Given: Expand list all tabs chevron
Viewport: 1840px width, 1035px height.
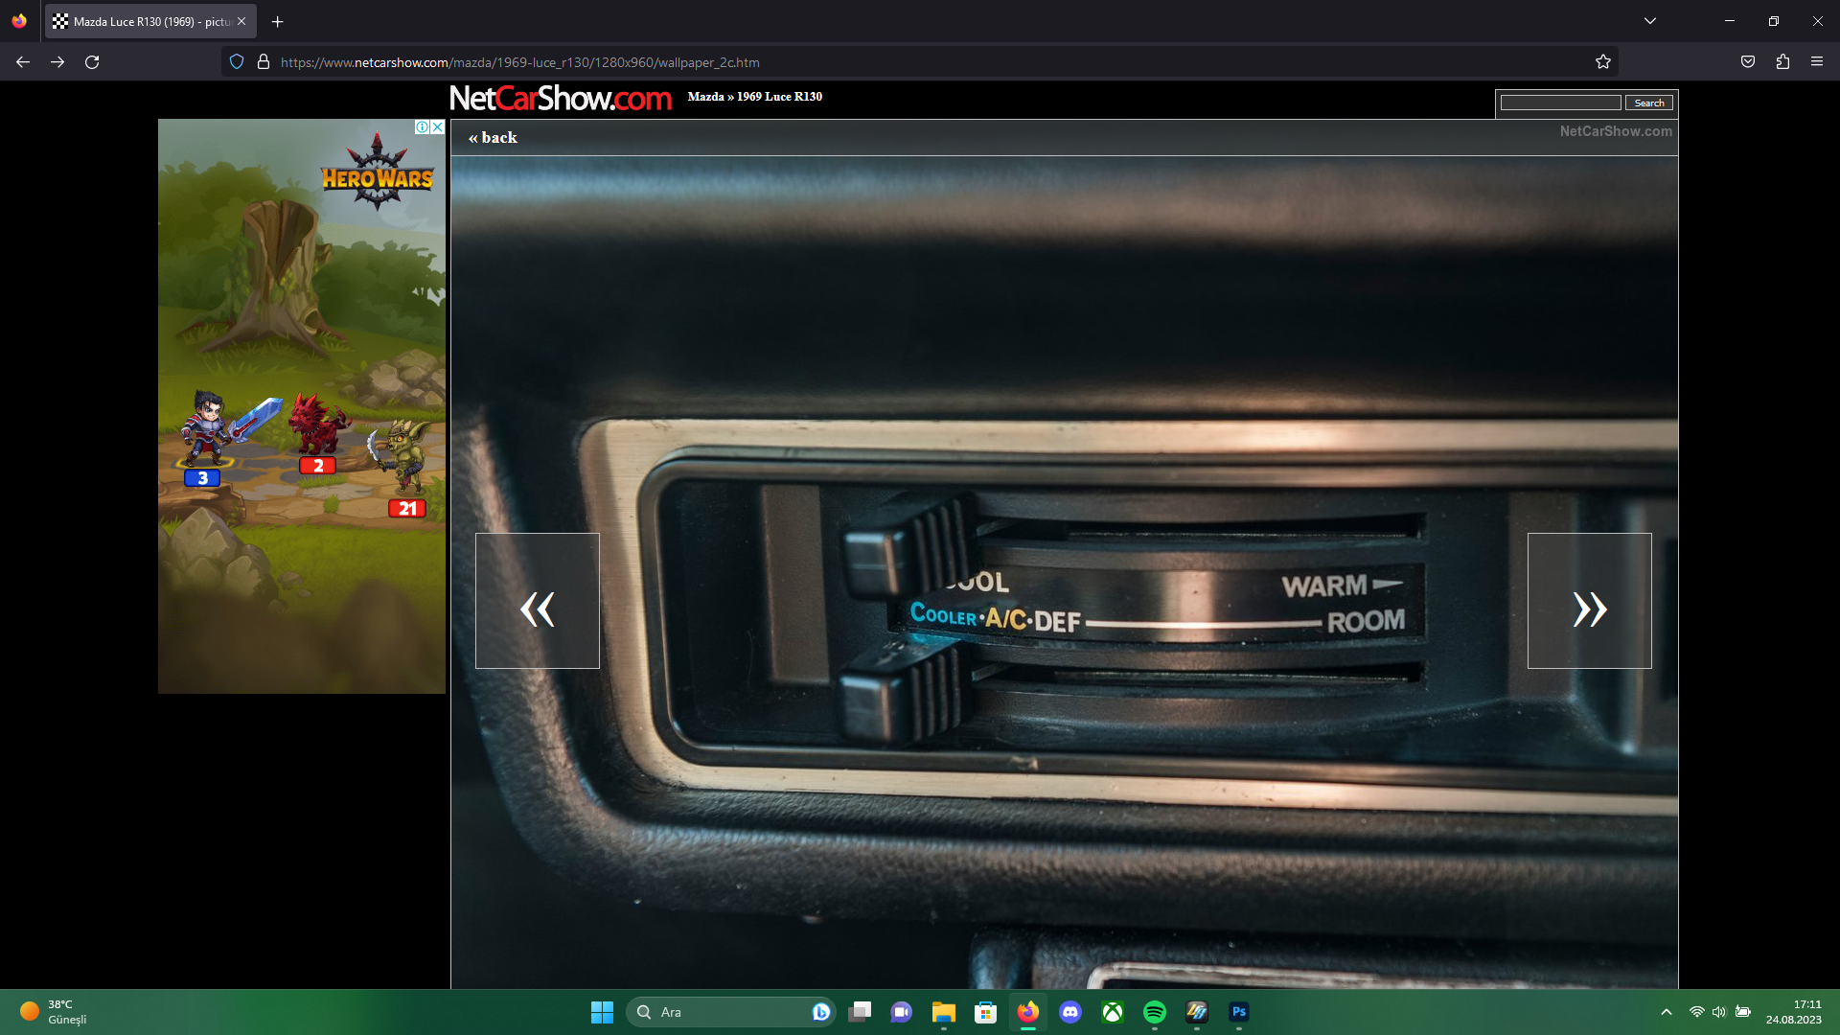Looking at the screenshot, I should point(1650,21).
